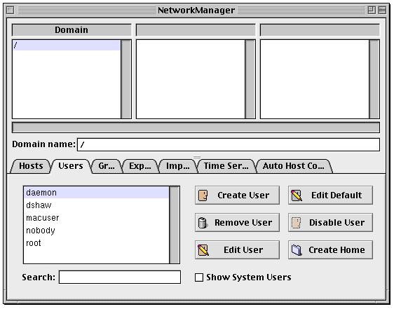Click the window shade collapse box in title bar
Viewport: 394px width, 309px height.
click(x=383, y=11)
